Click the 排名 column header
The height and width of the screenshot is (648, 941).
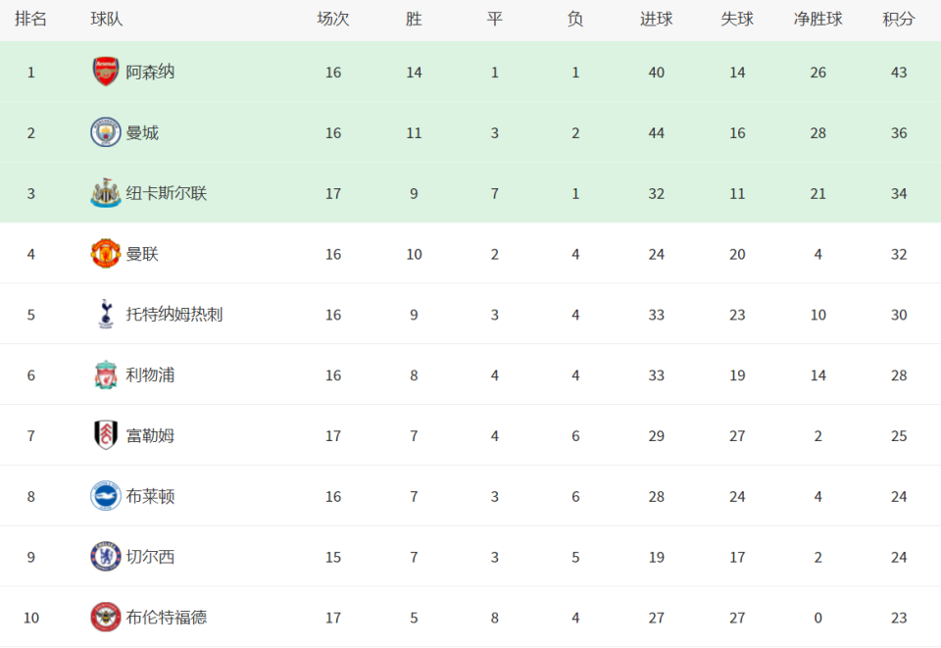[30, 20]
